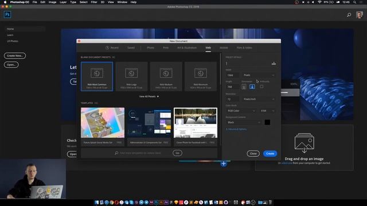Viewport: 367px width, 206px height.
Task: Switch to the Film & Video tab
Action: (244, 47)
